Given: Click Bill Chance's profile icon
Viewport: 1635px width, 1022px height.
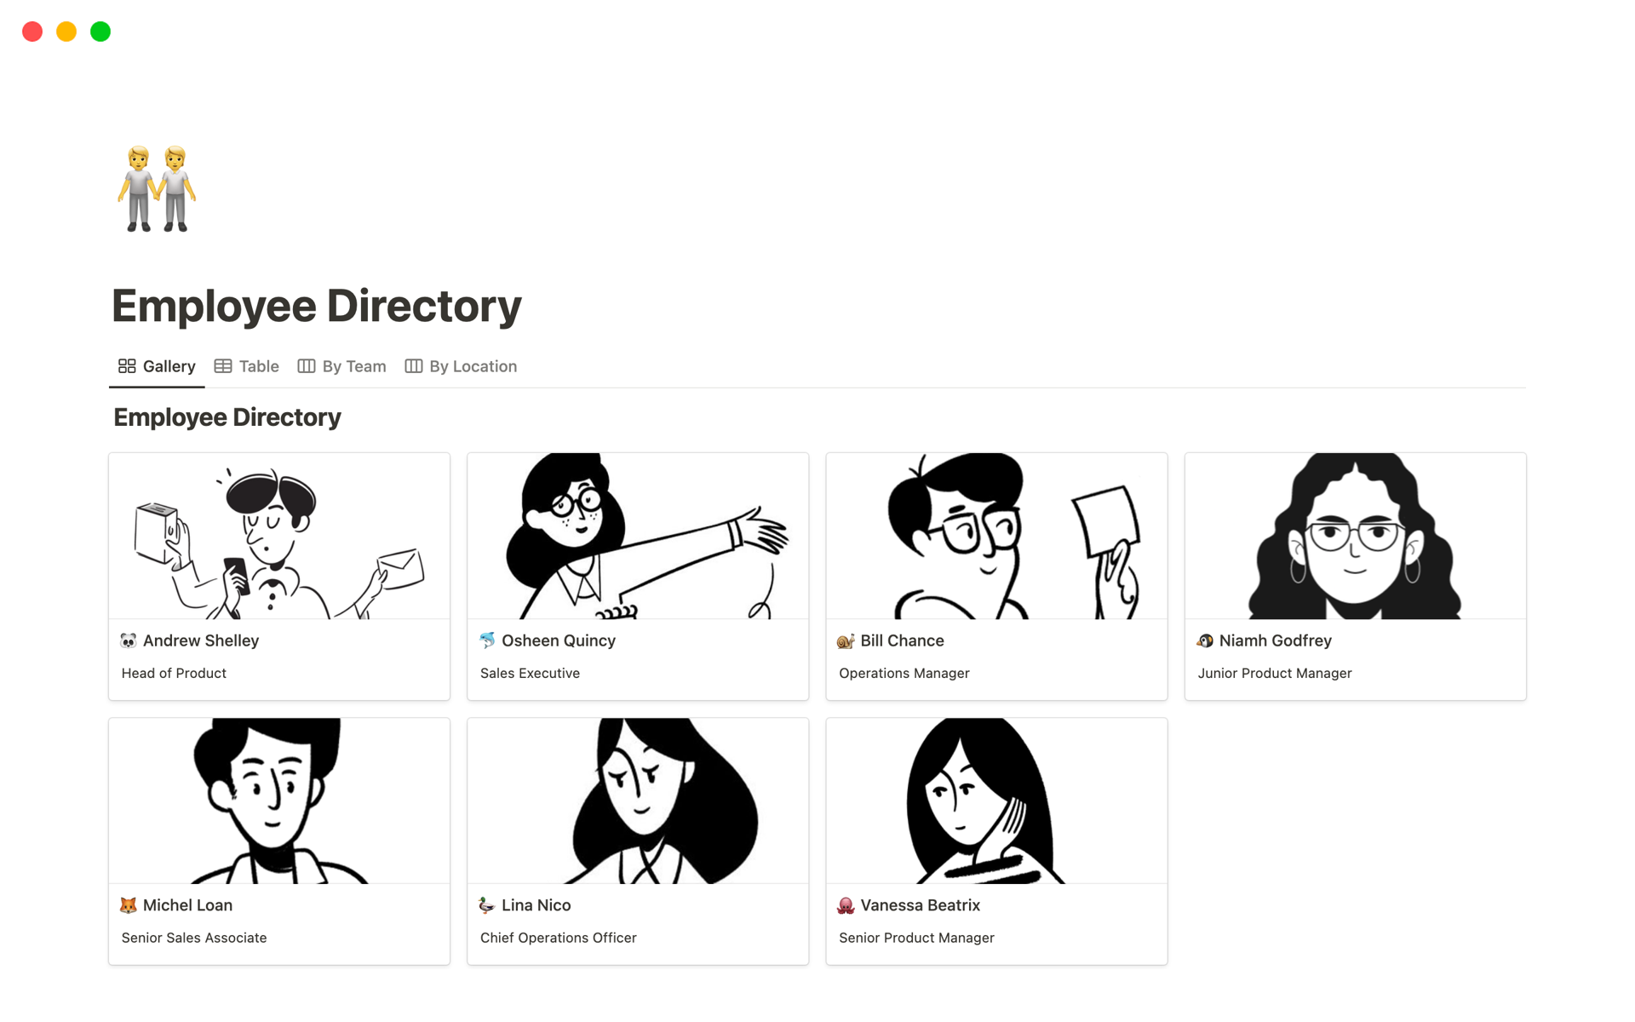Looking at the screenshot, I should (845, 640).
